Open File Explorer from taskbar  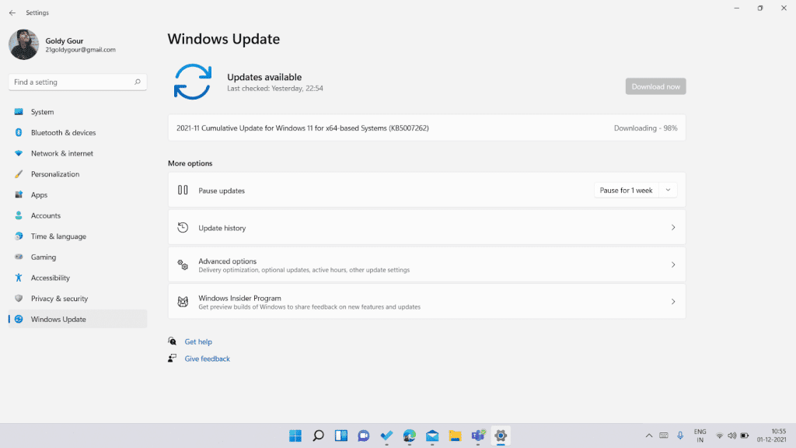click(455, 436)
